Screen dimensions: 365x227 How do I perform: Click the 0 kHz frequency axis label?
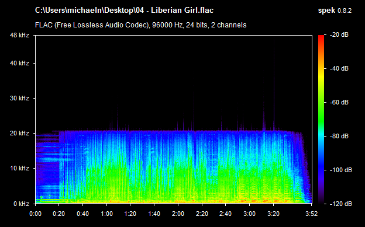[x=21, y=204]
